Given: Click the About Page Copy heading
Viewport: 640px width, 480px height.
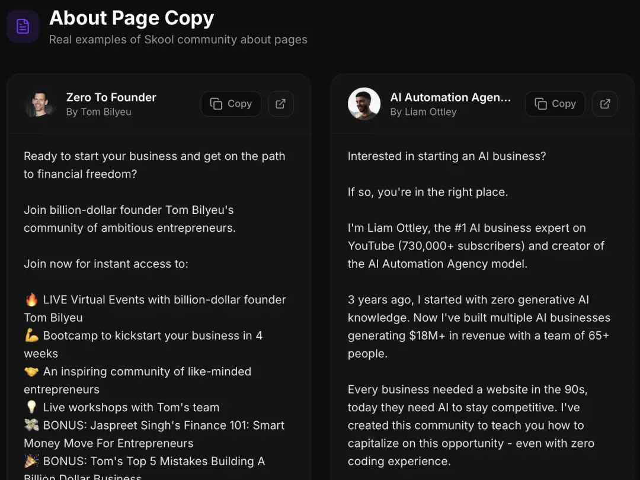Looking at the screenshot, I should 131,18.
